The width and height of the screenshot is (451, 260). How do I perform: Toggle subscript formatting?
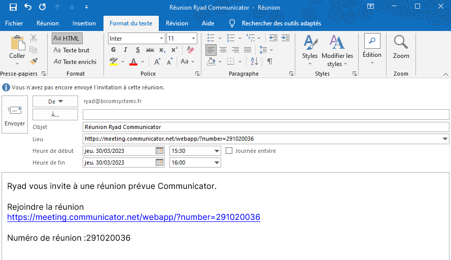[x=162, y=50]
